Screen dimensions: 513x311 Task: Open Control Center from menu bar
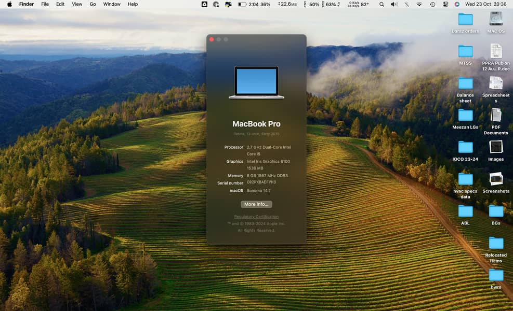point(445,4)
